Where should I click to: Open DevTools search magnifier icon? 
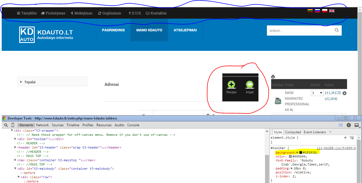(x=6, y=125)
